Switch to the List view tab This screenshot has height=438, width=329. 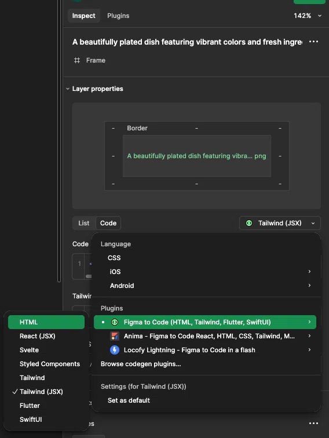point(84,223)
